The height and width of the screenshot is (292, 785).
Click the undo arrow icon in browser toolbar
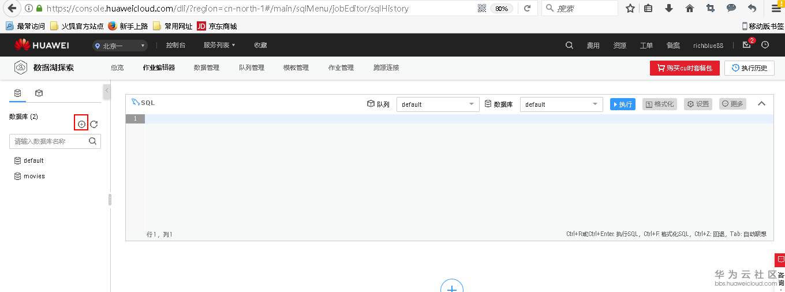coord(752,8)
